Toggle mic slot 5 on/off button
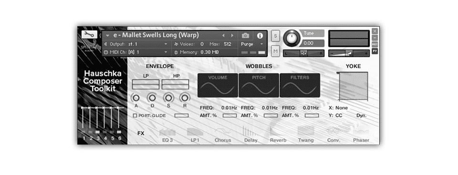The image size is (458, 175). pos(112,132)
